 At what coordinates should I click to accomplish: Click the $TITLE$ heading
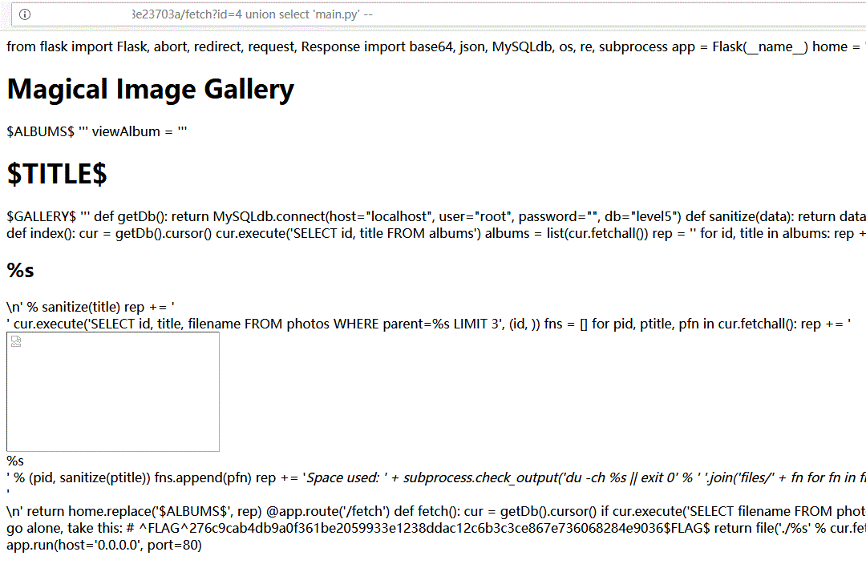(x=57, y=173)
